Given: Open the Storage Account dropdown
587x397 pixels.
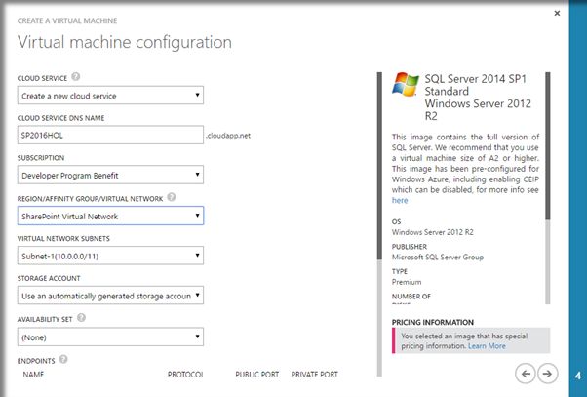Looking at the screenshot, I should pyautogui.click(x=110, y=295).
